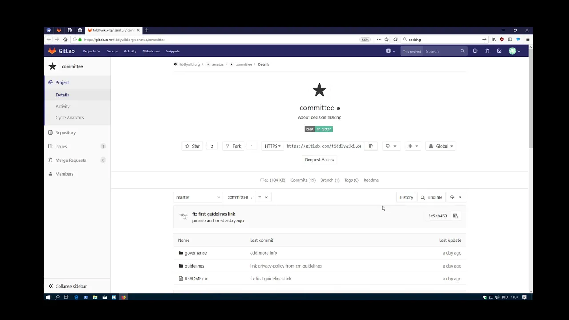Open the plus dropdown beside committee path
The width and height of the screenshot is (569, 320).
pyautogui.click(x=263, y=197)
